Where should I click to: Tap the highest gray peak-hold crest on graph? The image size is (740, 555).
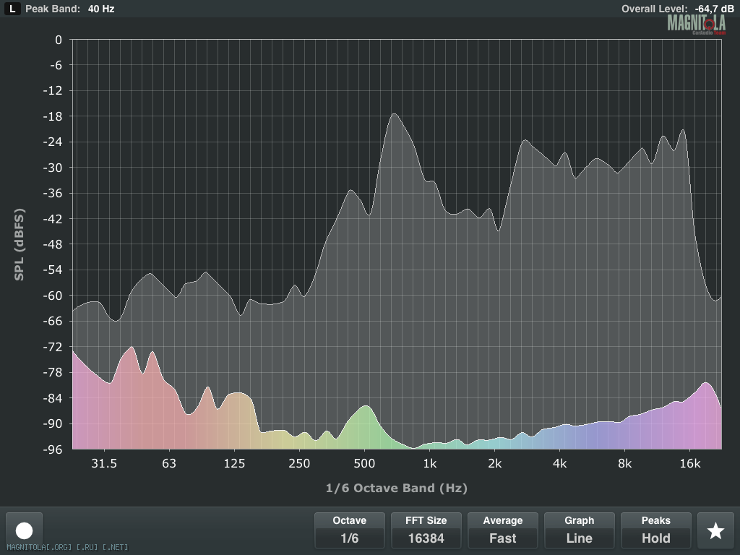(394, 116)
